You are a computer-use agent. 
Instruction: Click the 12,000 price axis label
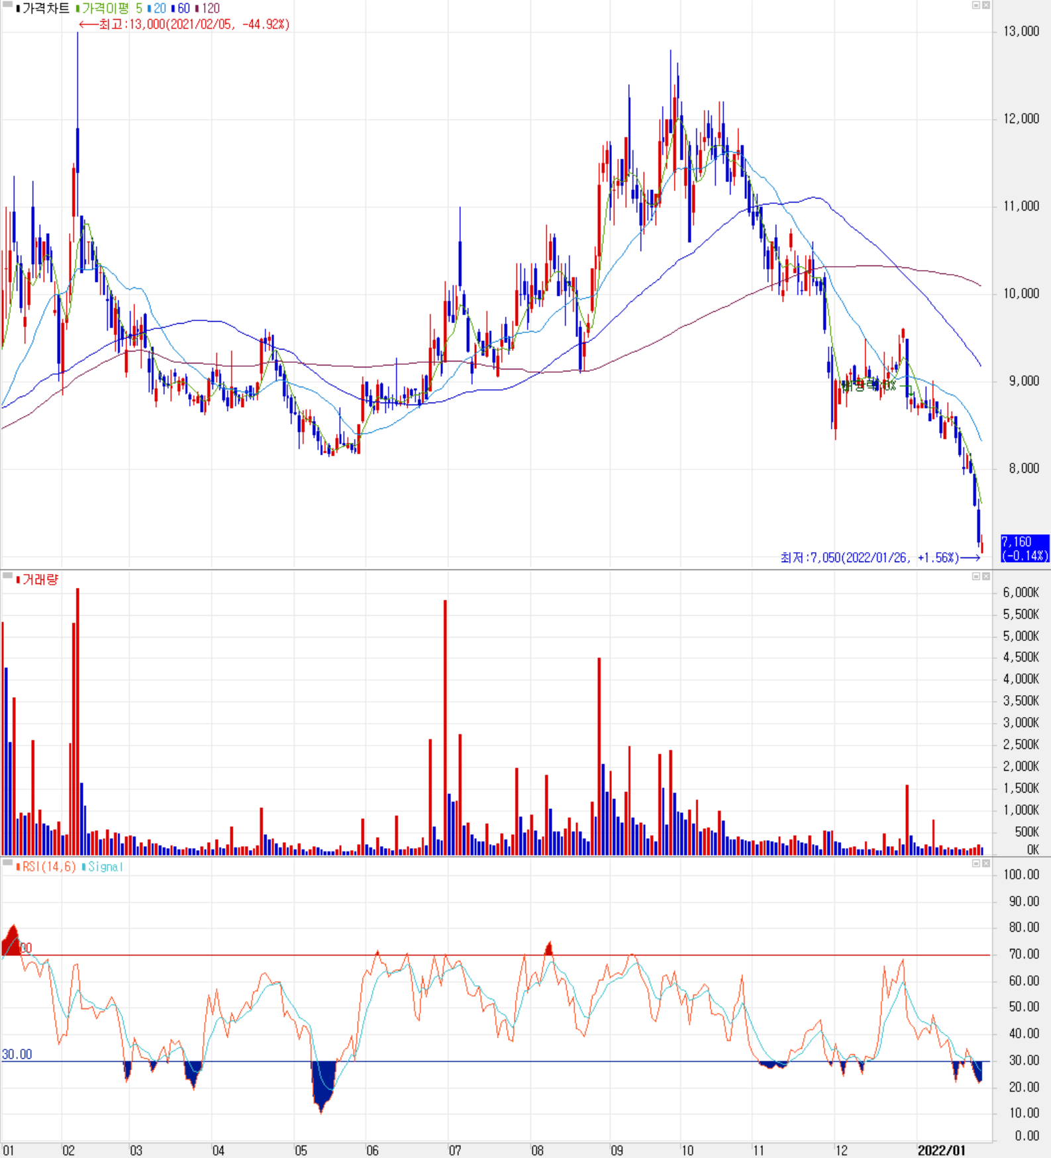1021,119
